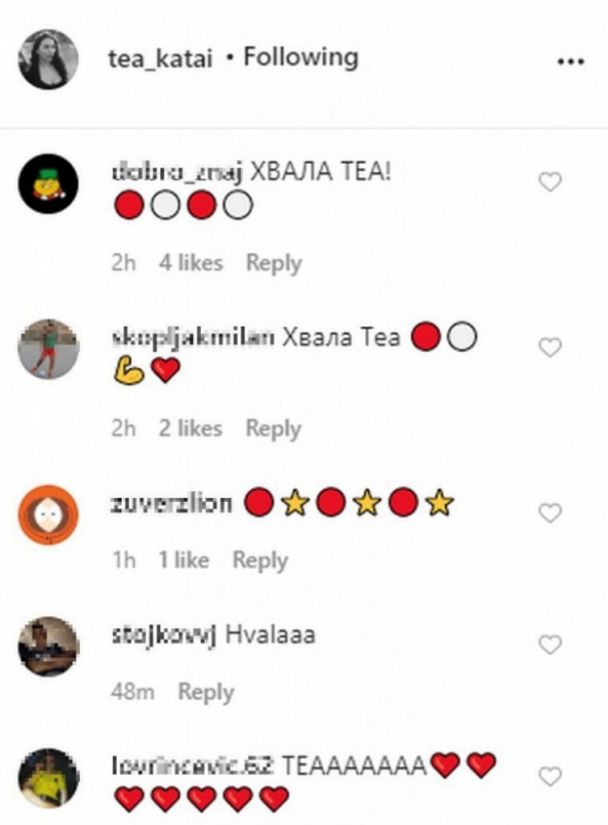Heart the lovrincevic.62 TEAAAAAAA comment

[551, 777]
